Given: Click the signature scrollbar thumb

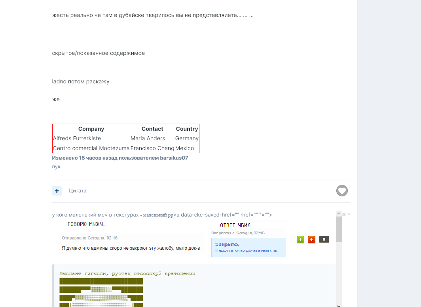Looking at the screenshot, I should coord(339,229).
